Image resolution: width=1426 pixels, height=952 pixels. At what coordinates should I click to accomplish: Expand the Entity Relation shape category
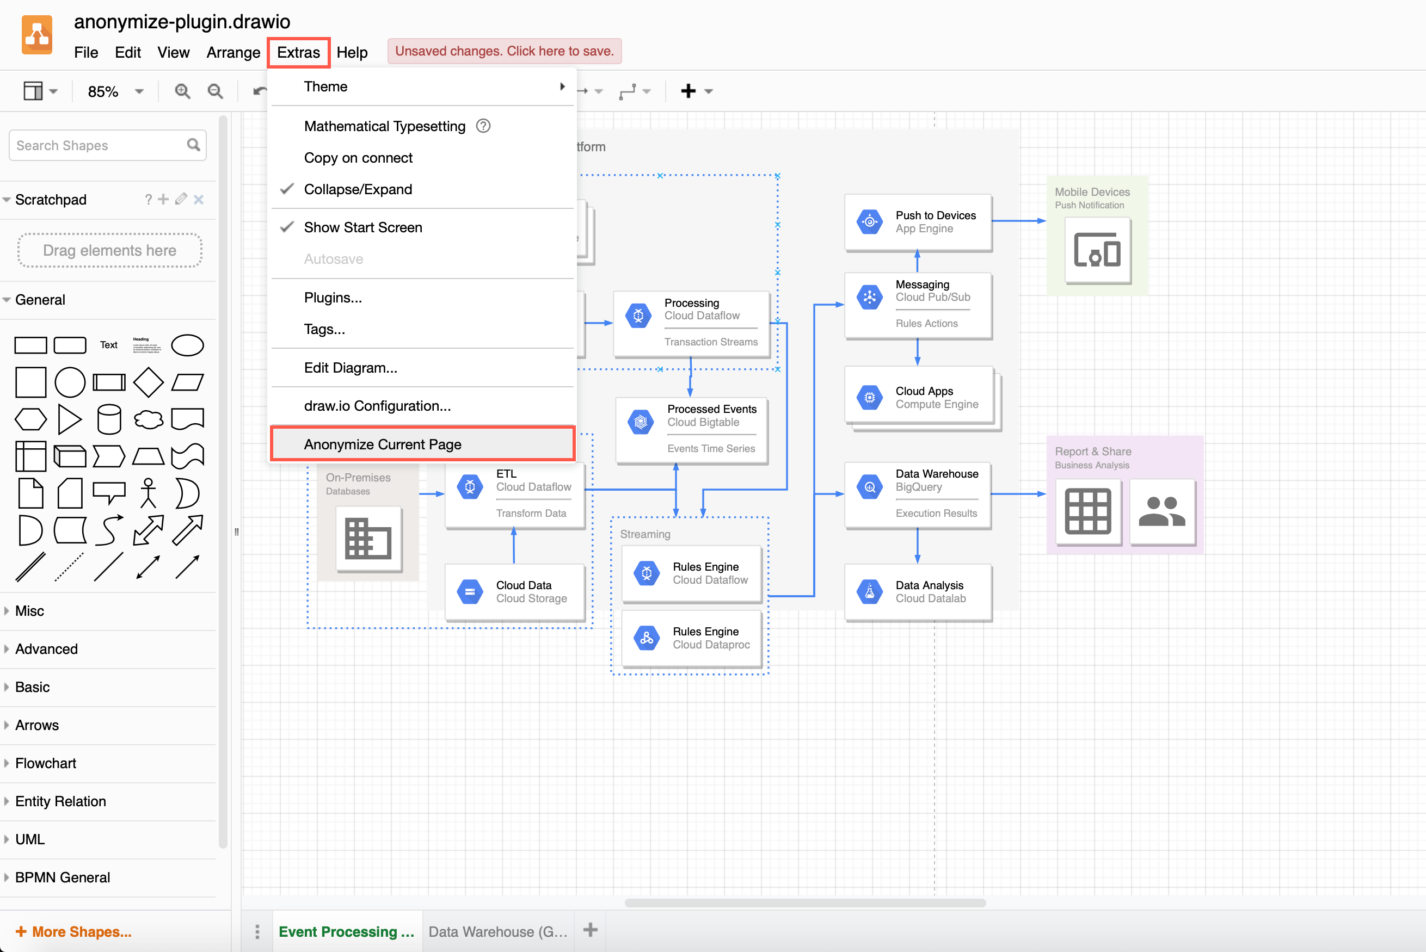tap(60, 801)
